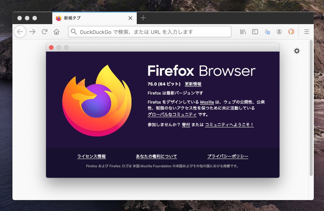Click the page's vertical scrollbar
Image resolution: width=324 pixels, height=211 pixels.
point(311,108)
